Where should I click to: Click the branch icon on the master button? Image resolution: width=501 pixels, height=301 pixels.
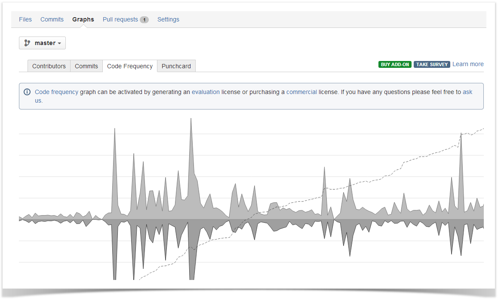tap(27, 43)
